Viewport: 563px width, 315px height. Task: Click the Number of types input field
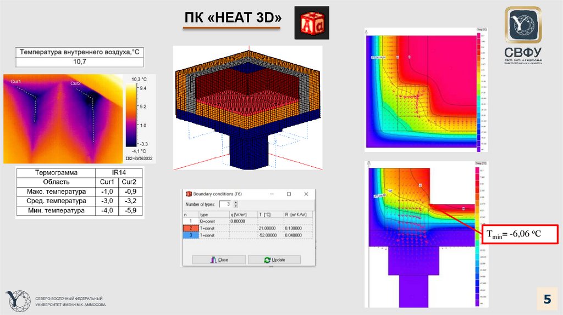click(225, 204)
